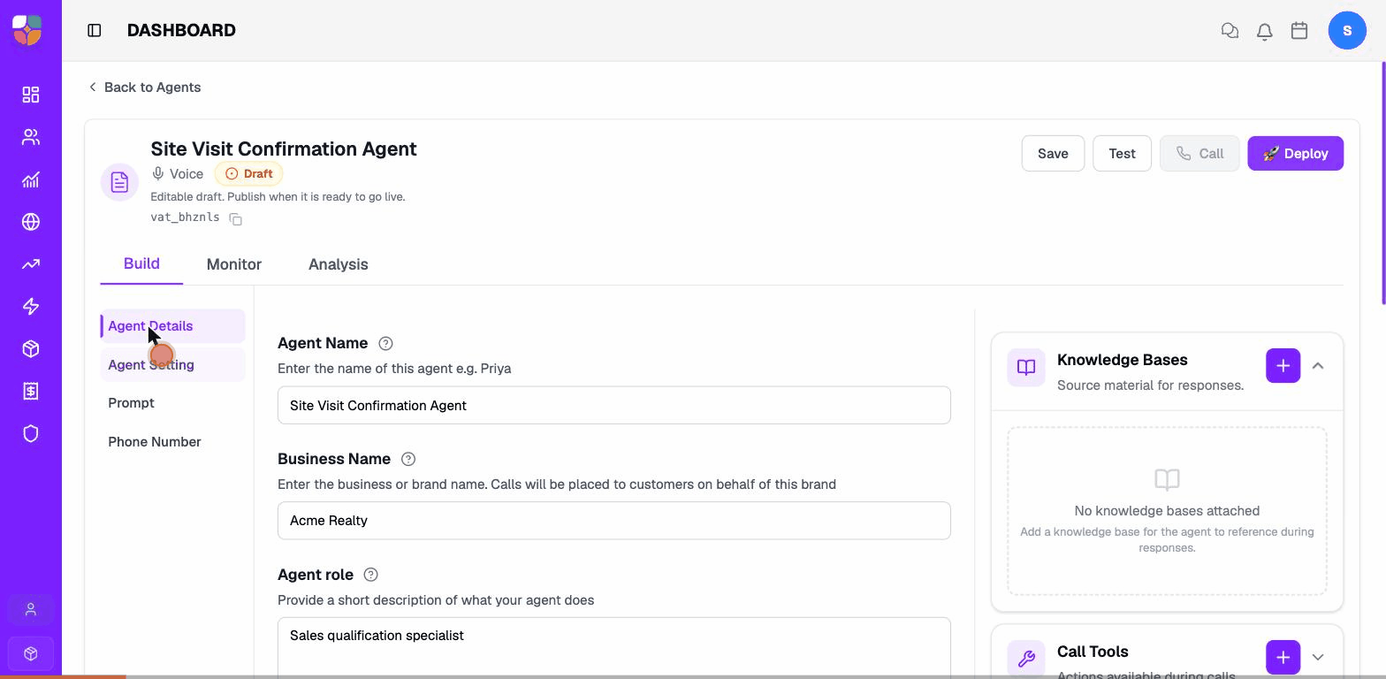Open the chat messages icon in header

coord(1230,31)
